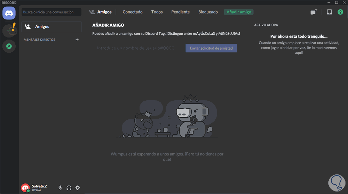Click Enviar solicitud de amistad button
348x194 pixels.
(211, 48)
